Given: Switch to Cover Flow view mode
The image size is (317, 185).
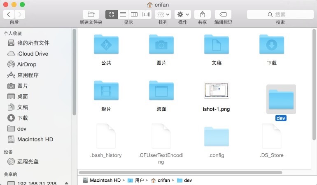Looking at the screenshot, I should (146, 14).
